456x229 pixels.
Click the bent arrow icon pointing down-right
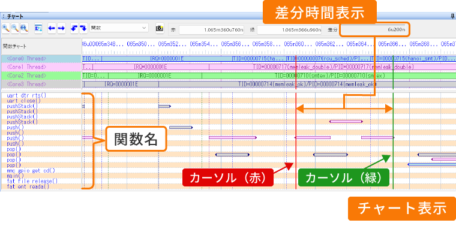click(83, 28)
